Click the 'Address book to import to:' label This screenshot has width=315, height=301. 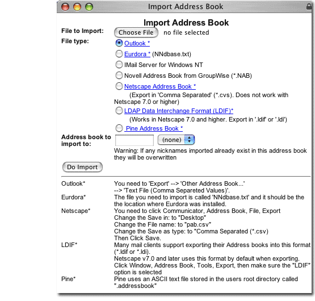coord(86,140)
